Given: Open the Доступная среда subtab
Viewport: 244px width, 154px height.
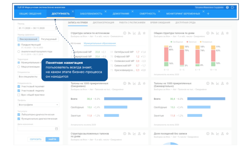Looking at the screenshot, I should [186, 23].
